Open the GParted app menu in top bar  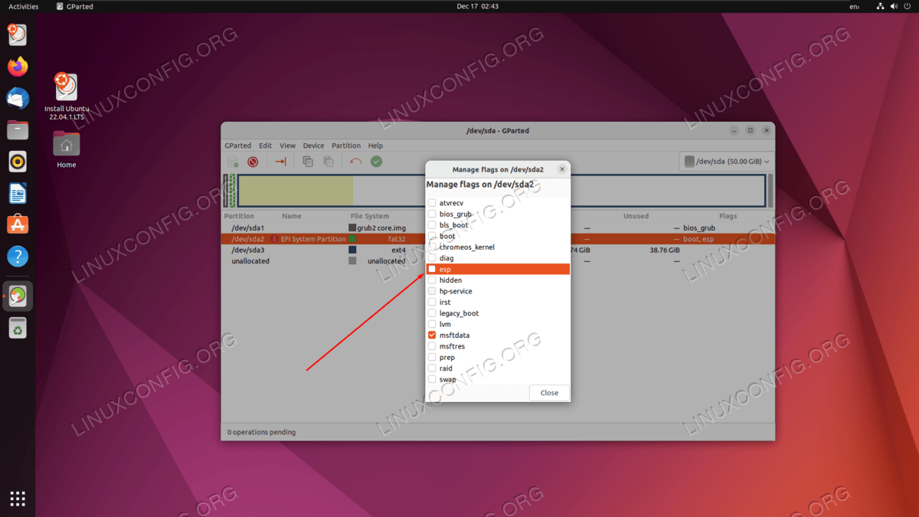pyautogui.click(x=75, y=6)
